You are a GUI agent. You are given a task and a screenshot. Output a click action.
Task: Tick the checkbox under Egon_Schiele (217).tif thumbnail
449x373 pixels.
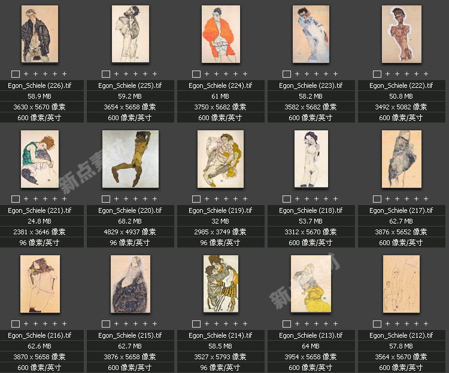click(x=377, y=199)
